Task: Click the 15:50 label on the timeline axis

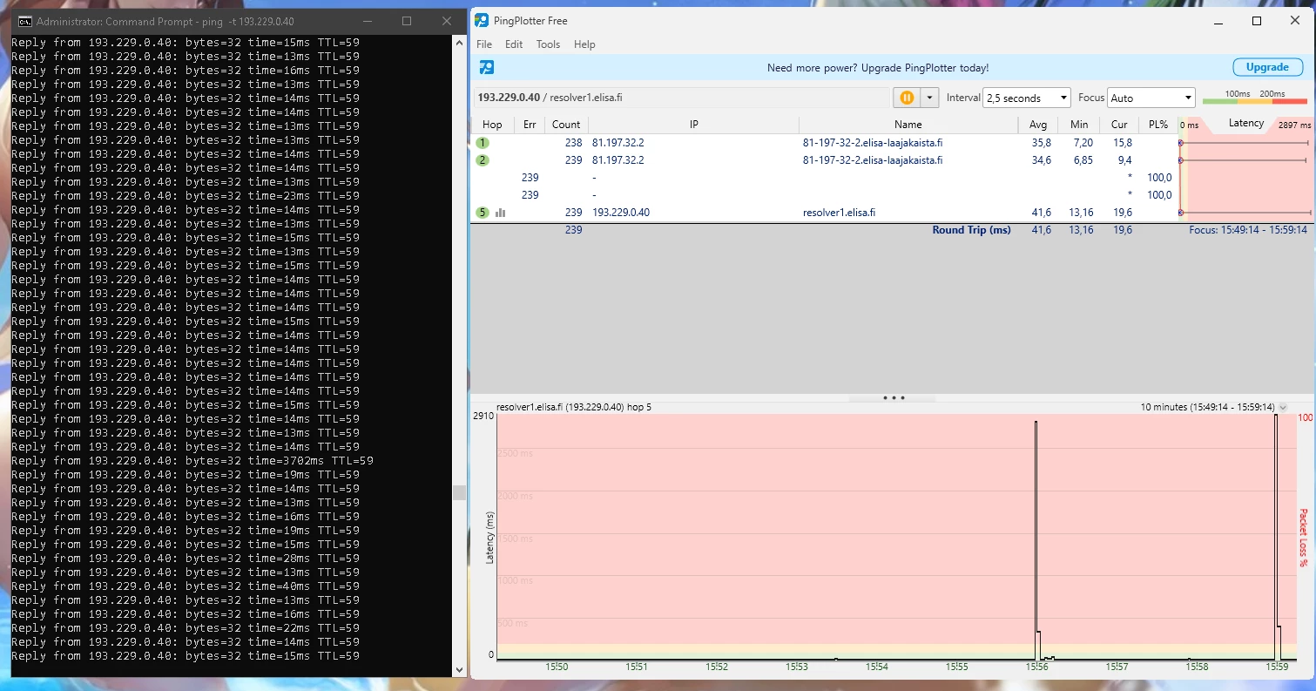Action: tap(557, 667)
